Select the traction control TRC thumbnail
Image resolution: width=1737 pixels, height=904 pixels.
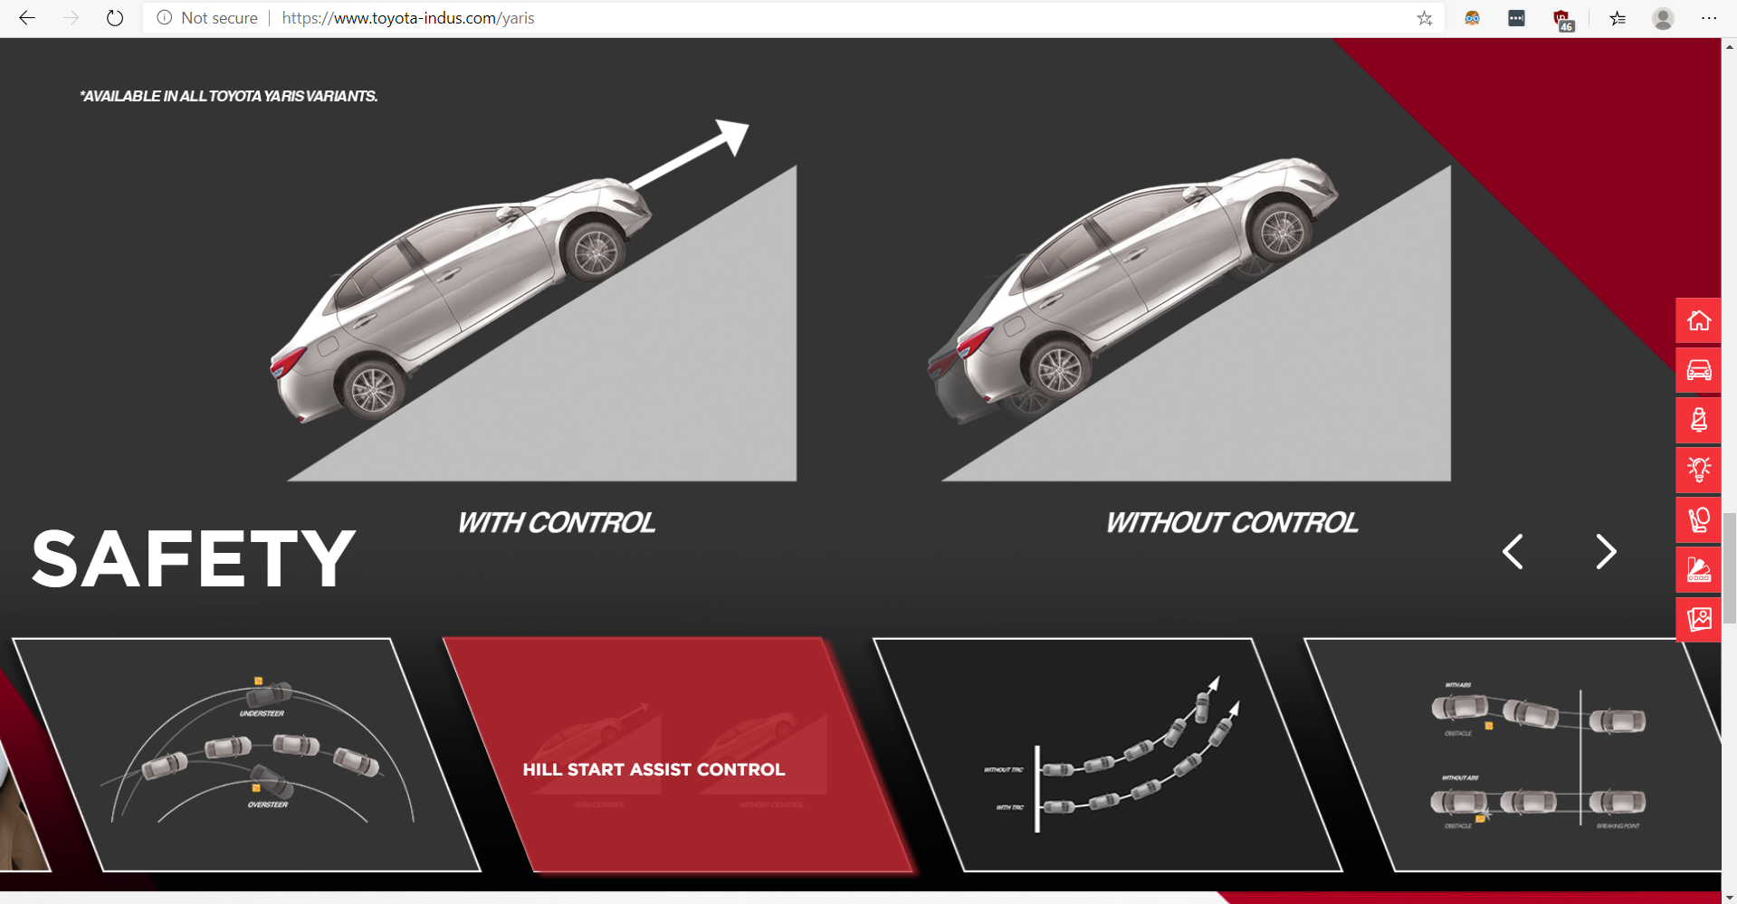pyautogui.click(x=1108, y=755)
